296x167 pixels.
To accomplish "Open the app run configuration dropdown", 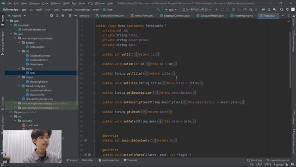I will (171, 9).
